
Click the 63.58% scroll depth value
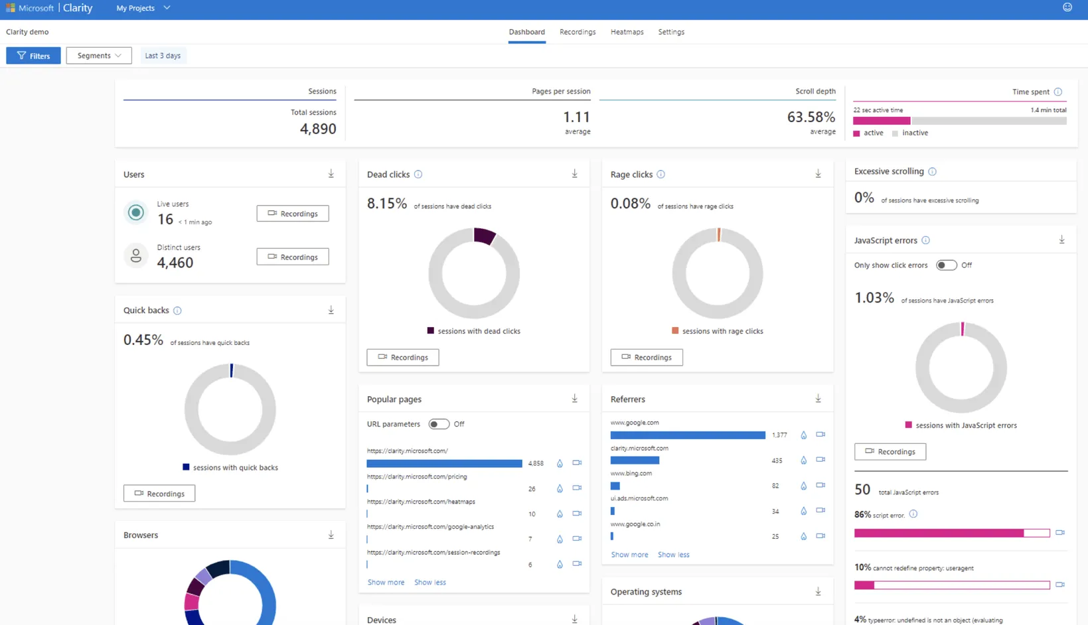[811, 117]
